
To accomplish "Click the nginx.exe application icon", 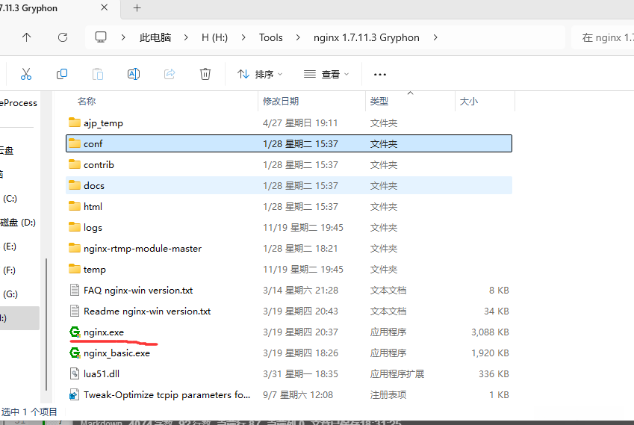I will 75,332.
